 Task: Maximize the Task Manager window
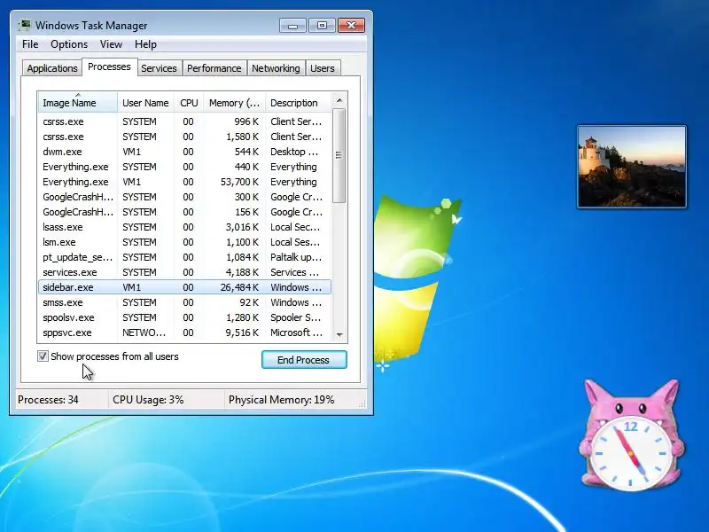tap(322, 26)
